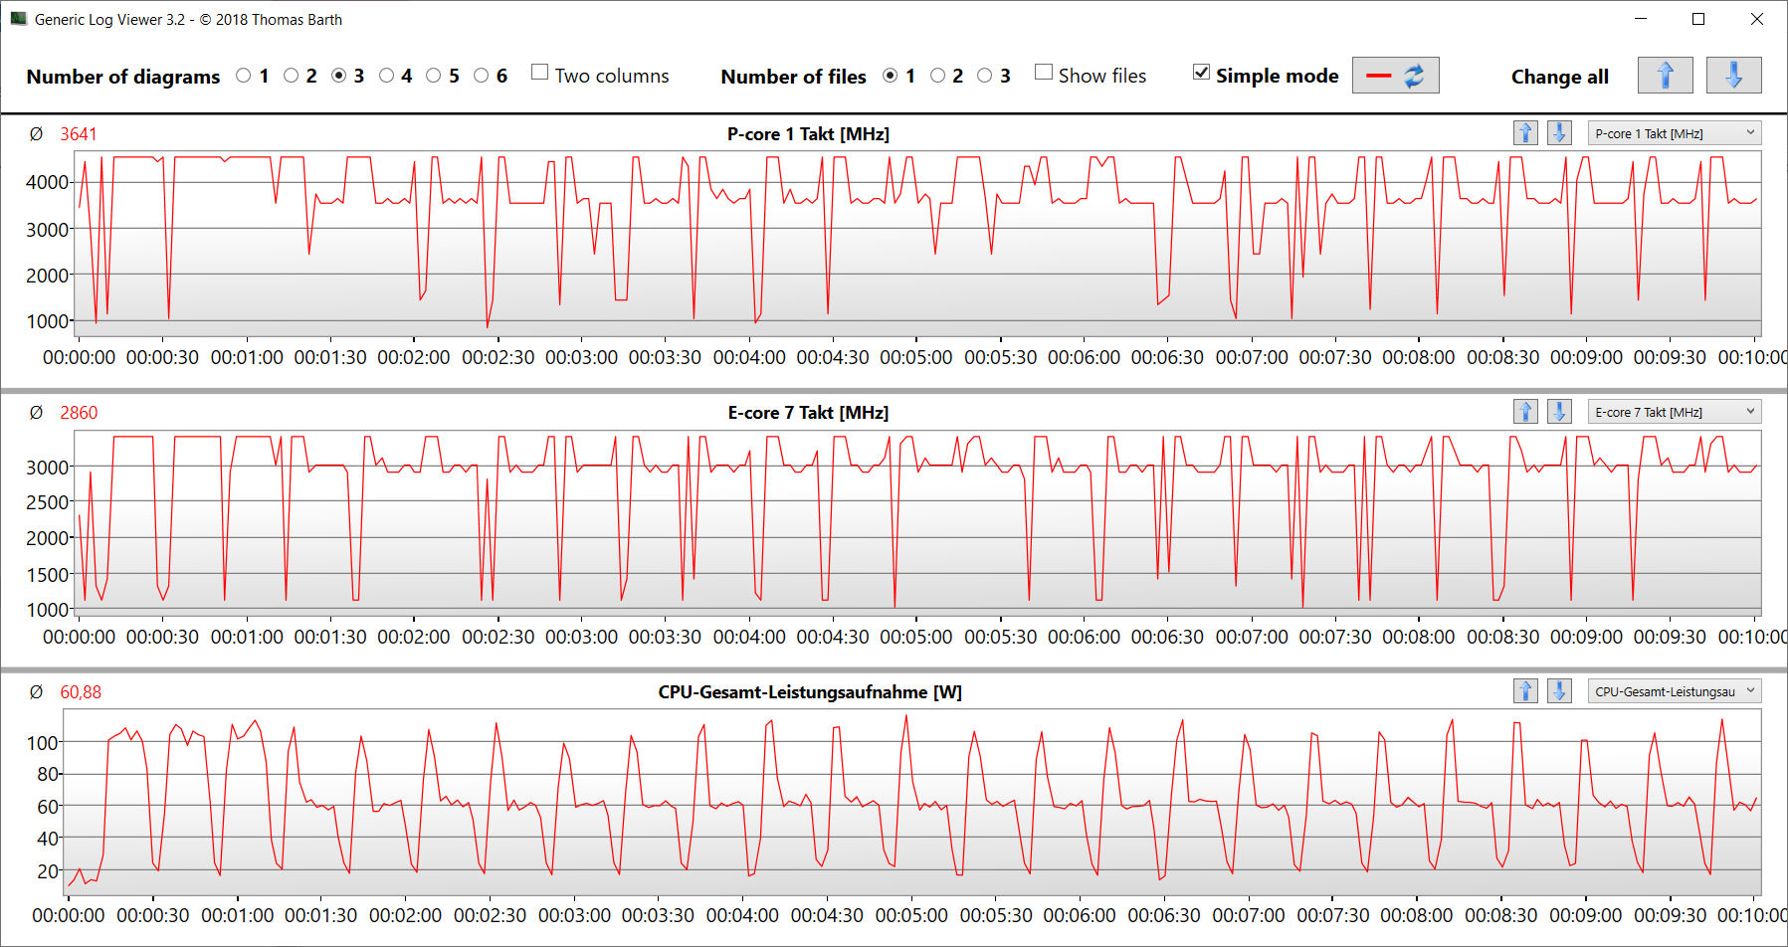The height and width of the screenshot is (947, 1788).
Task: Click Change all up arrow icon
Action: click(1665, 76)
